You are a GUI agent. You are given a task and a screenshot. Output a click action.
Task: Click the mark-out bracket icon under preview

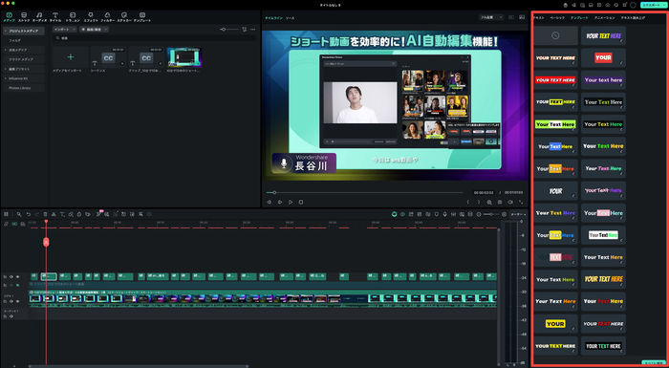479,203
